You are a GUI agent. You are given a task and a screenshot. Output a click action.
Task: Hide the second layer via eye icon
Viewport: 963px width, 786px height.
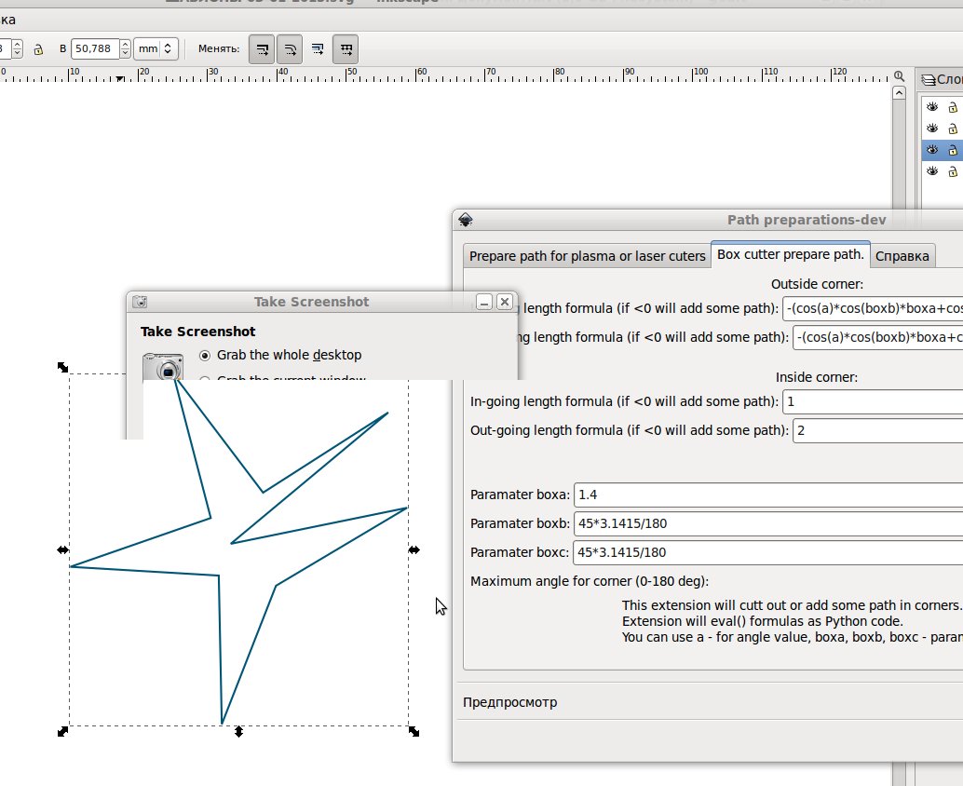[x=932, y=128]
